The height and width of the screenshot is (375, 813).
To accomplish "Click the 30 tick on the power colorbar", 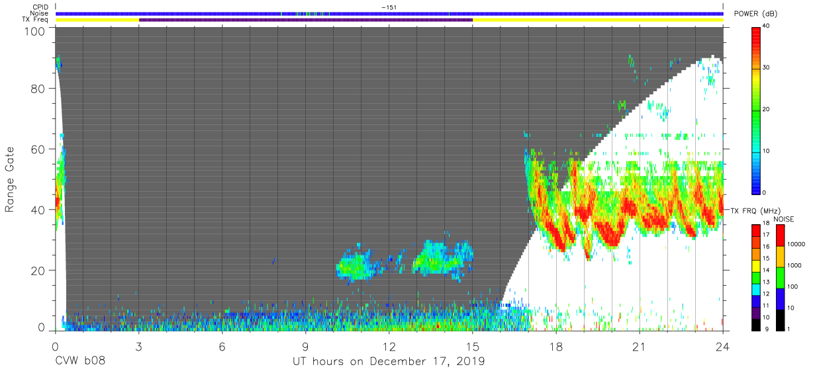I will coord(767,67).
